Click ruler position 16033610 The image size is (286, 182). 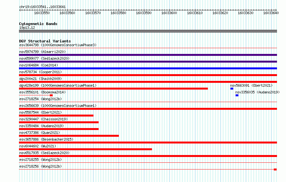click(x=195, y=13)
